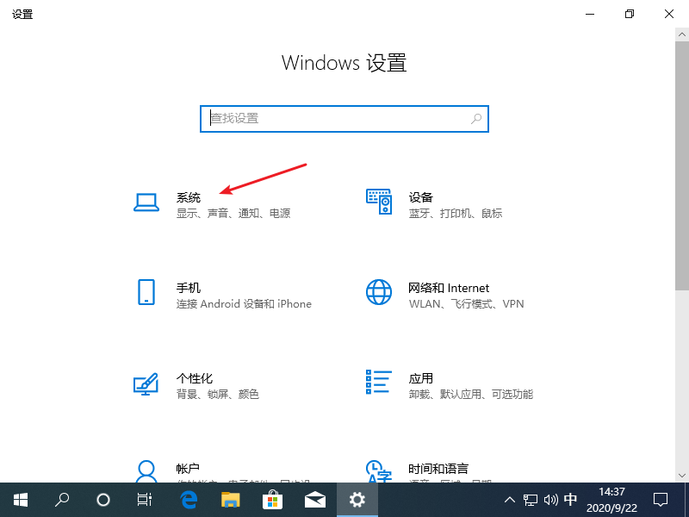Screen dimensions: 689x517
Task: Click the search magnifier in the 查找设置 box
Action: (x=475, y=119)
